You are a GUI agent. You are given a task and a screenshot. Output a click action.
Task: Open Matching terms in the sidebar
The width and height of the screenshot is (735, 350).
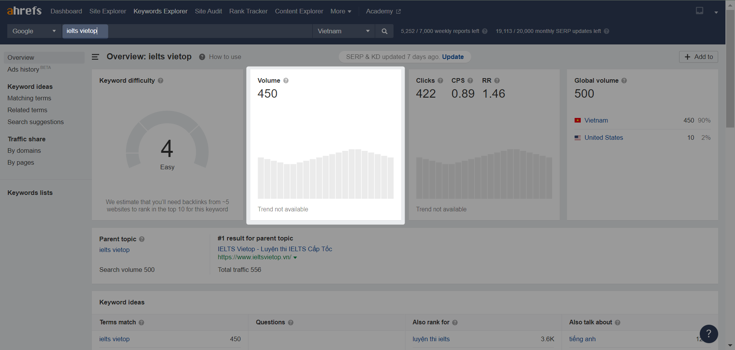29,98
